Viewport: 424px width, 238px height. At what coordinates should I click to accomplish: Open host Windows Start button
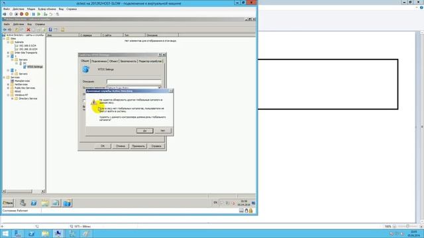(x=5, y=233)
